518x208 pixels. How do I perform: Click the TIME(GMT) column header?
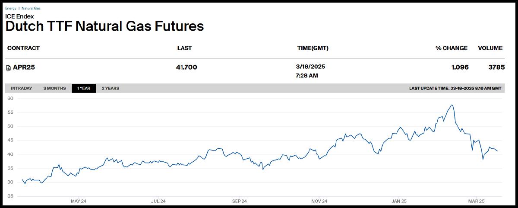tap(313, 48)
